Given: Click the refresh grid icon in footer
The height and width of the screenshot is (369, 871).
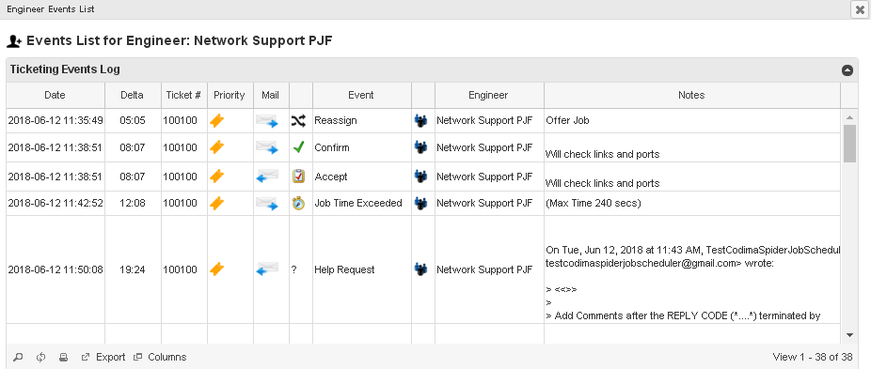Looking at the screenshot, I should [x=40, y=357].
